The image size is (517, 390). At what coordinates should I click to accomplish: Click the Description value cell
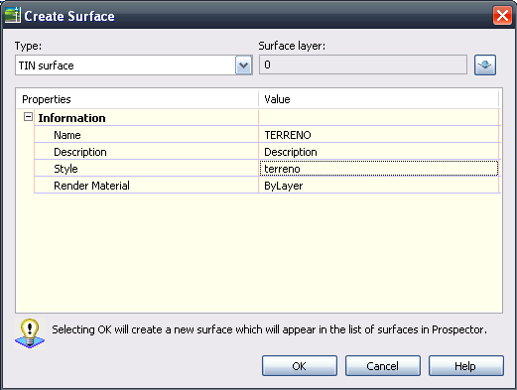379,152
